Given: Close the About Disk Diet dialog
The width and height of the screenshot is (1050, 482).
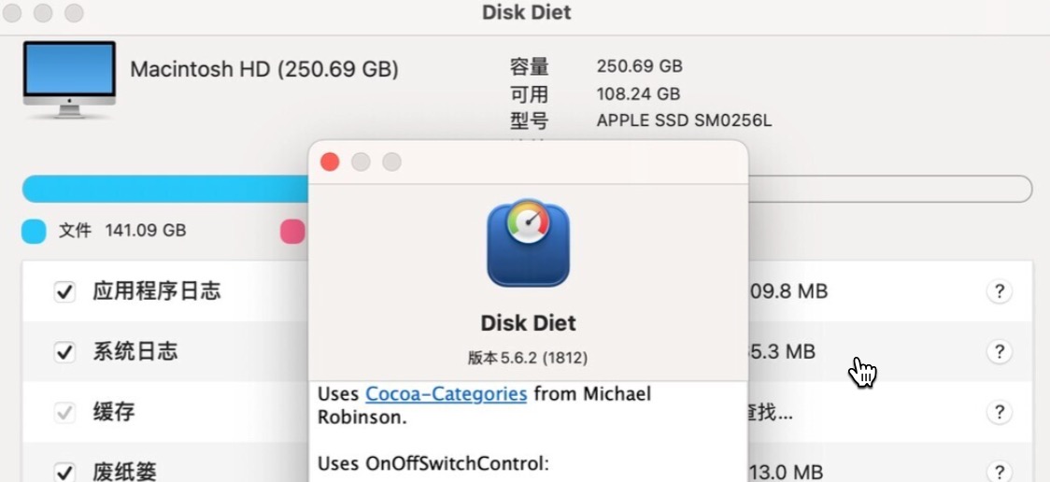Looking at the screenshot, I should 330,162.
